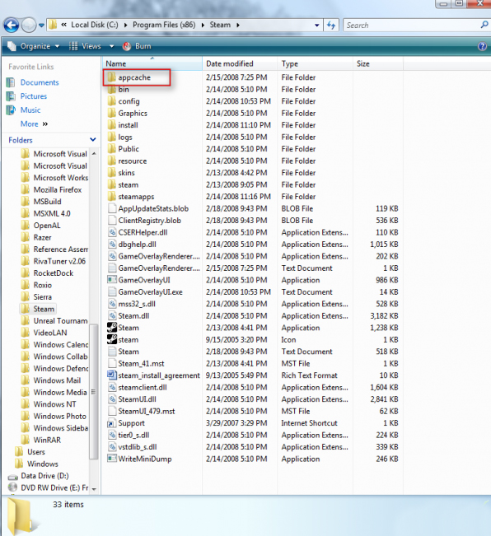Open the Help question mark icon
This screenshot has height=536, width=491.
click(x=482, y=46)
